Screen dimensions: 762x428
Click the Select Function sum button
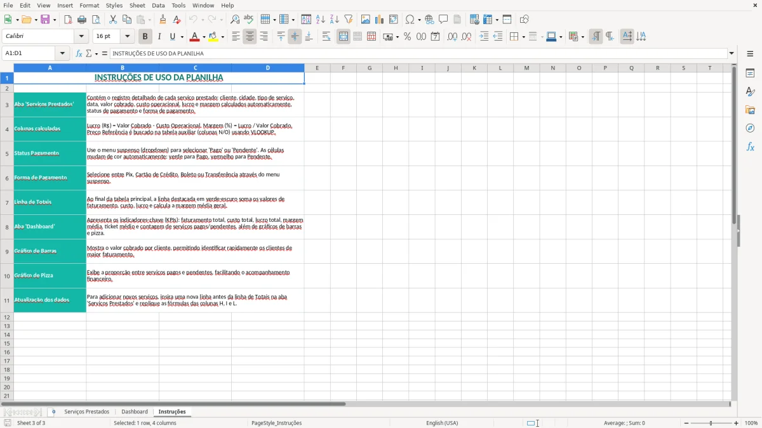pyautogui.click(x=89, y=53)
